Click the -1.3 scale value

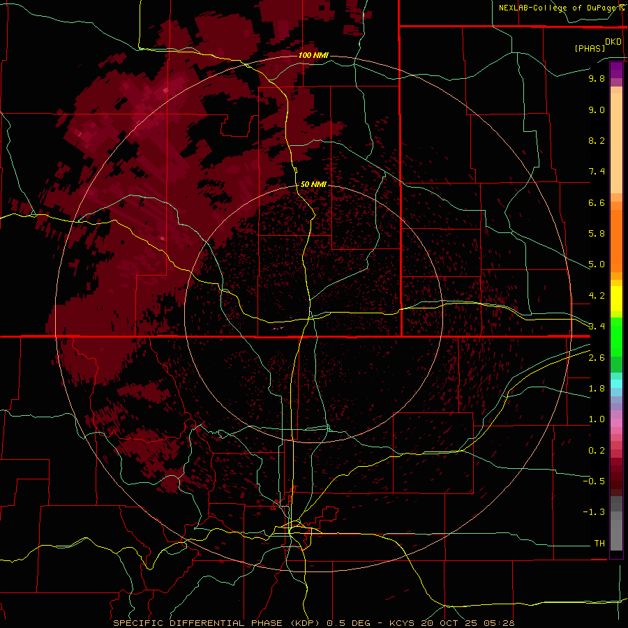click(594, 512)
